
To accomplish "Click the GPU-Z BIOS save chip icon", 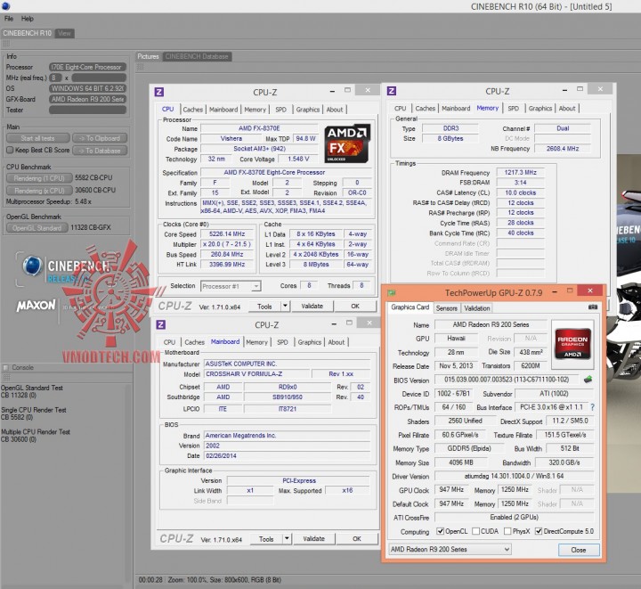I will pos(588,380).
